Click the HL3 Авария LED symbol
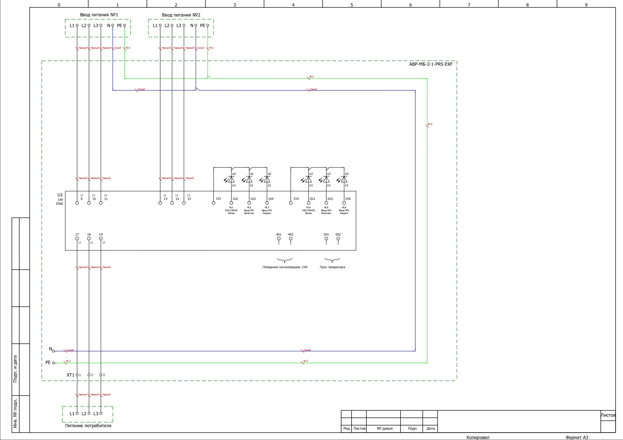The image size is (623, 440). point(267,179)
